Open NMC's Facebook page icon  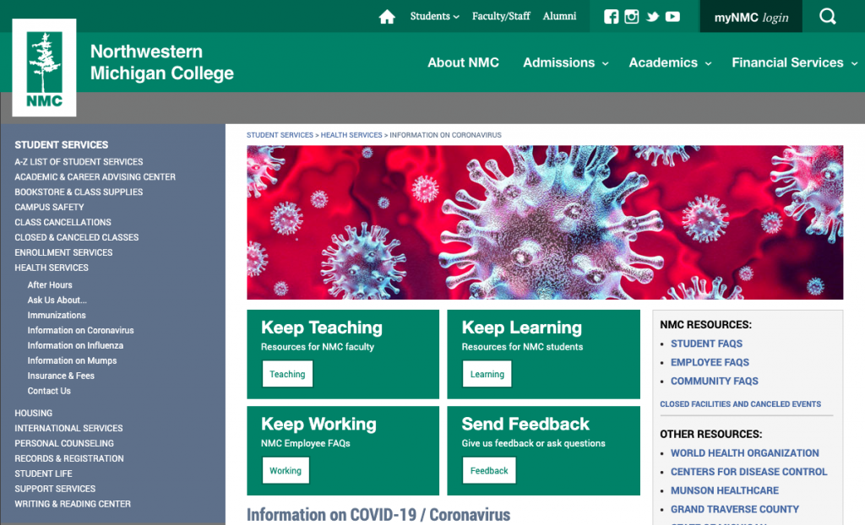pyautogui.click(x=612, y=17)
